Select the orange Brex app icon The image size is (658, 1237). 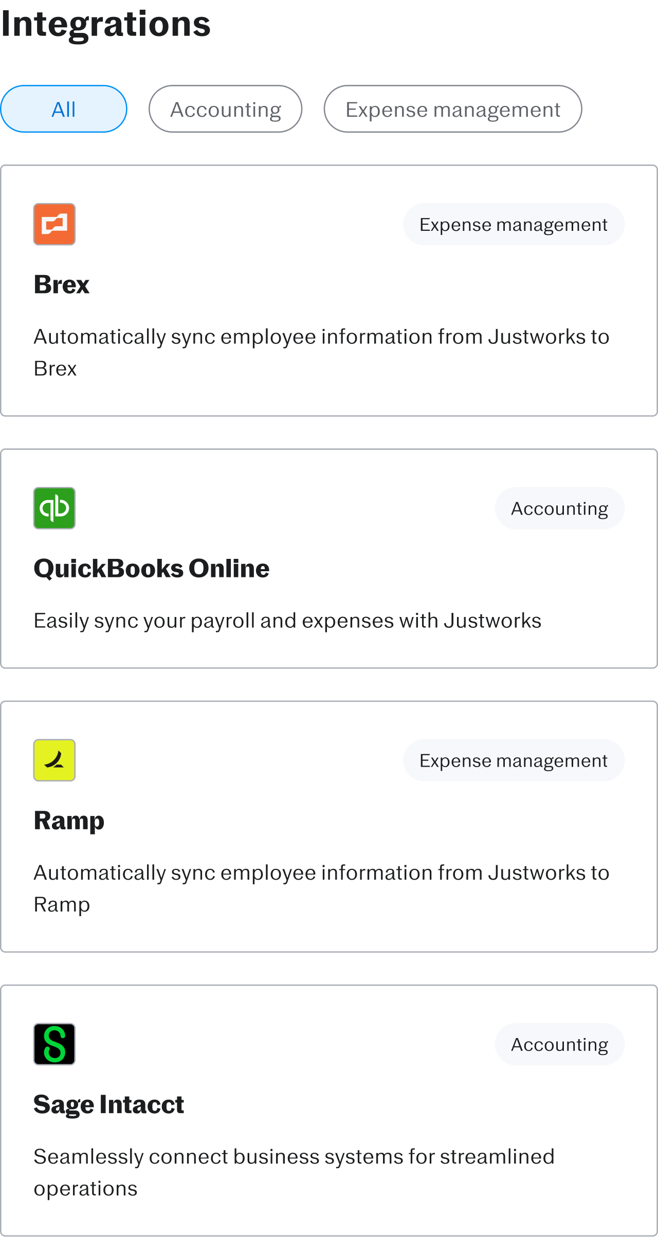54,224
